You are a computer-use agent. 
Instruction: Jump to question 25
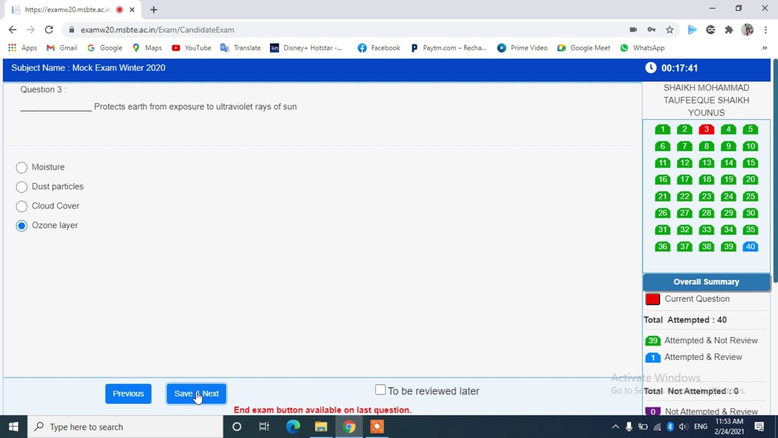(750, 196)
